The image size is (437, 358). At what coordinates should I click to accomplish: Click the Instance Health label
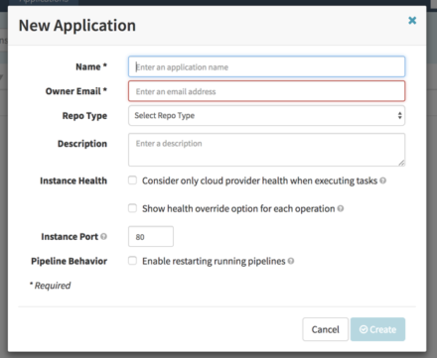pos(73,180)
